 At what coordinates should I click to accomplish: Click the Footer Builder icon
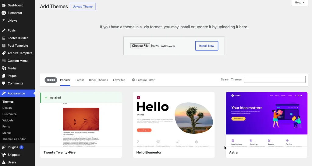[4, 38]
